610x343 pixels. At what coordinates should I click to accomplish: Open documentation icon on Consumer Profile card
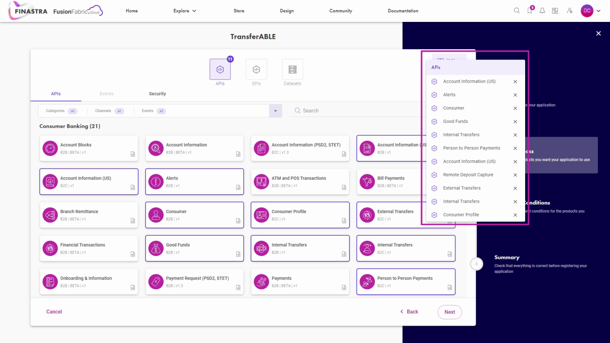coord(344,221)
